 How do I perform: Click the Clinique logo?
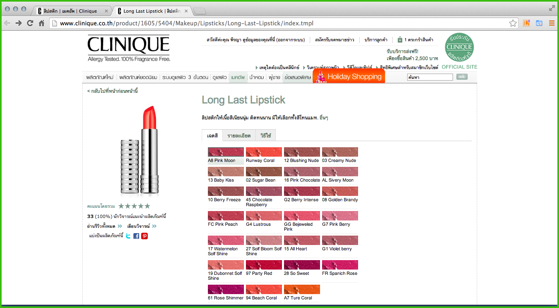128,48
